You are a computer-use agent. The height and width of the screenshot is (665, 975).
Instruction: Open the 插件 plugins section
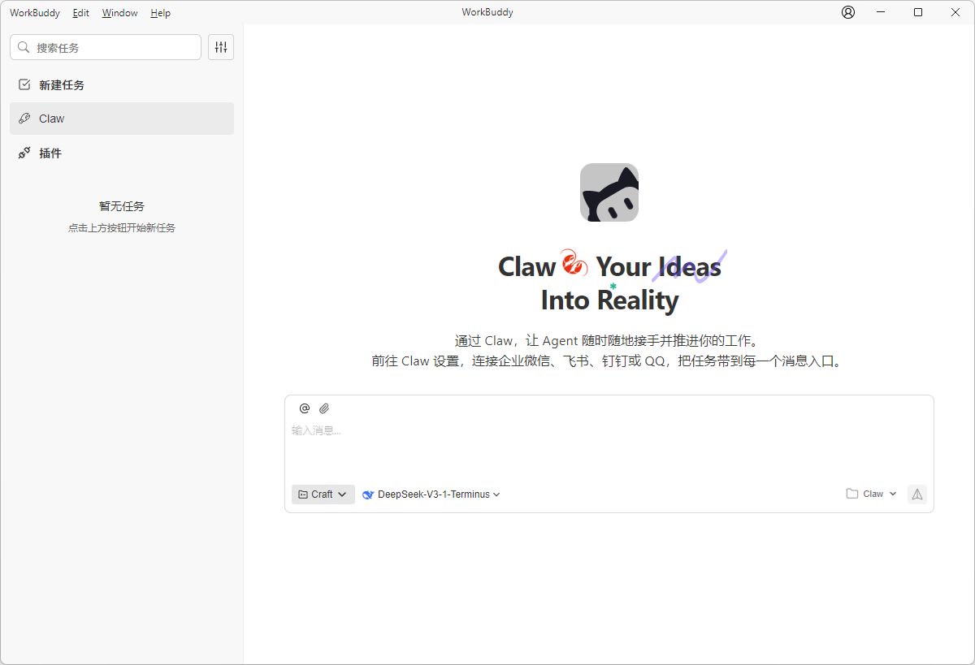122,153
